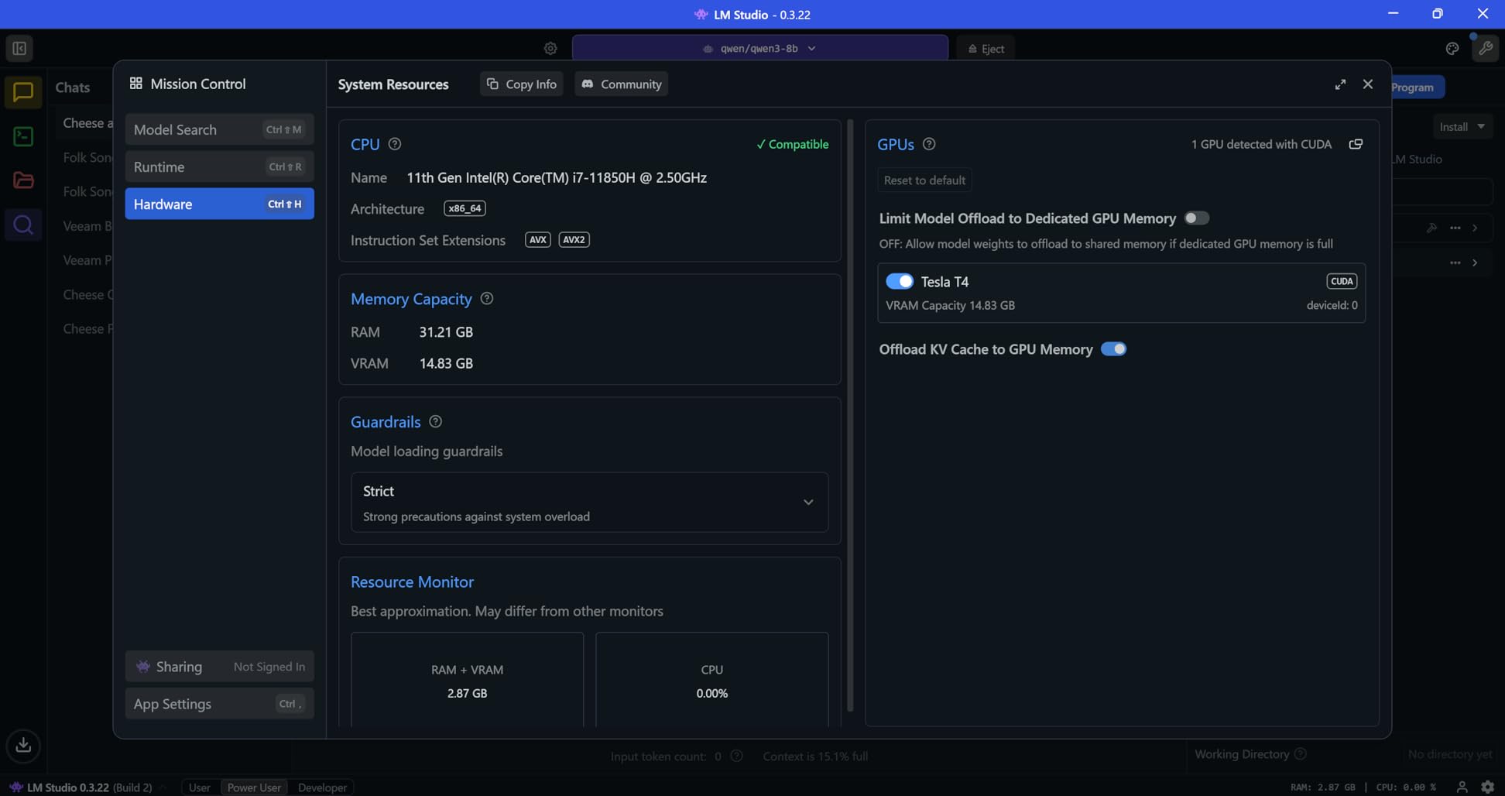Expand Mission Control dialog to full screen

(x=1340, y=84)
